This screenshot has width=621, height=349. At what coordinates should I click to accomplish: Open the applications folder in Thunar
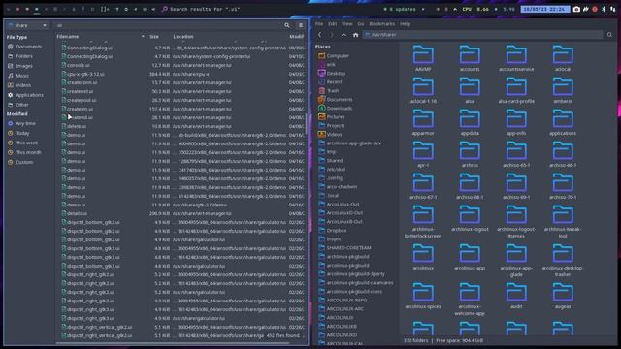click(563, 122)
